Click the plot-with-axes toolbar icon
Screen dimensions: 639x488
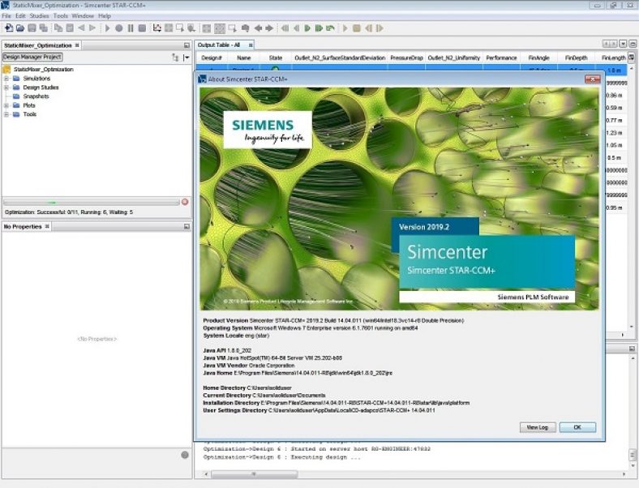[157, 28]
